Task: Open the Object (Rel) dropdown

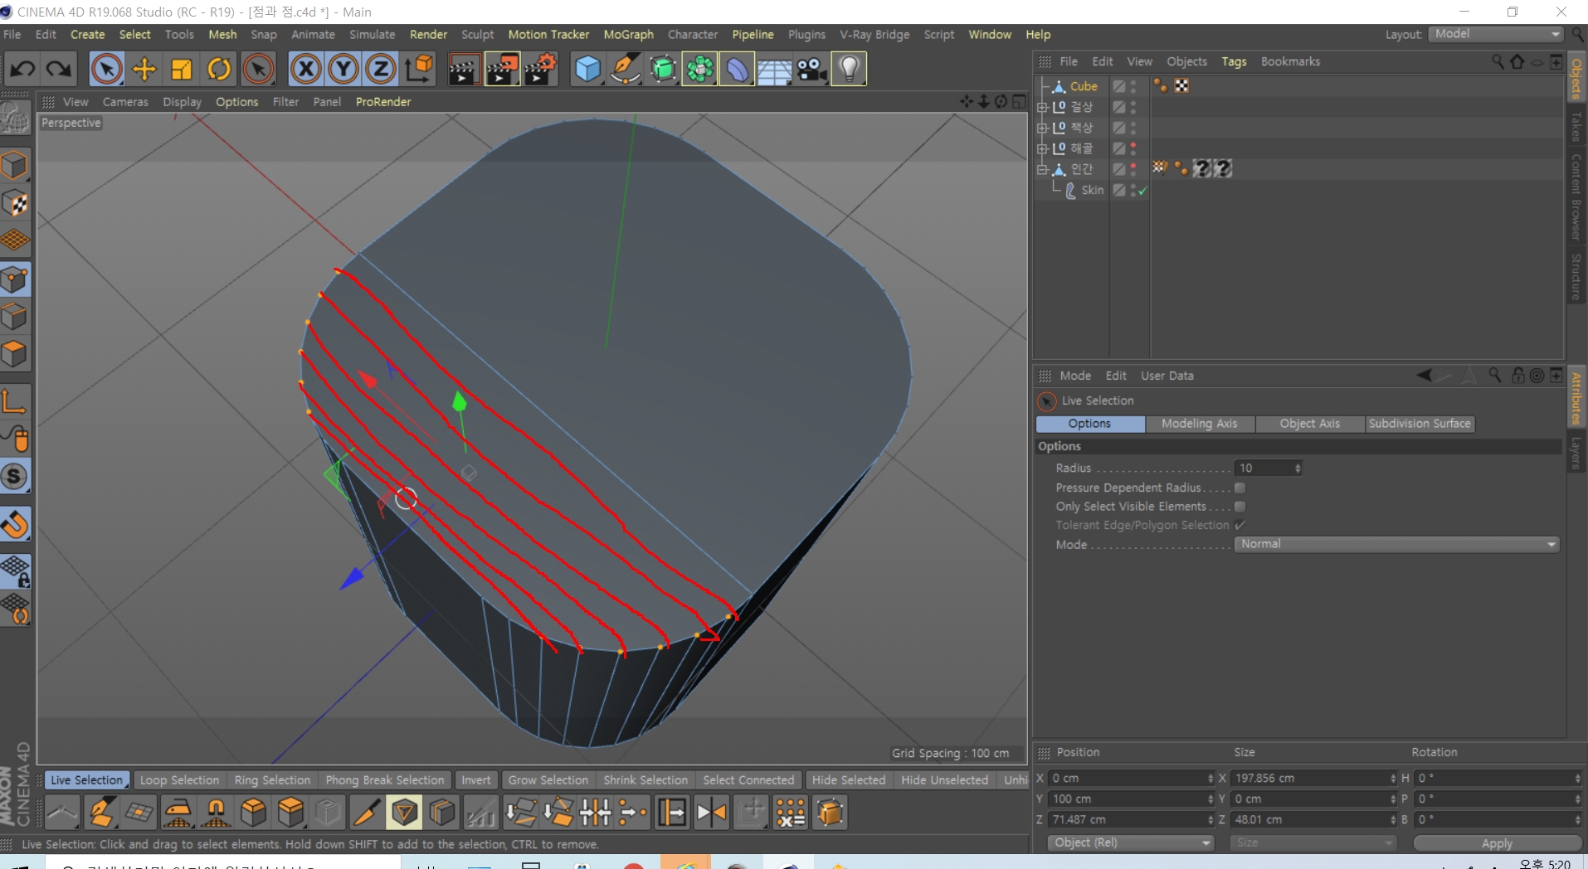Action: point(1130,842)
